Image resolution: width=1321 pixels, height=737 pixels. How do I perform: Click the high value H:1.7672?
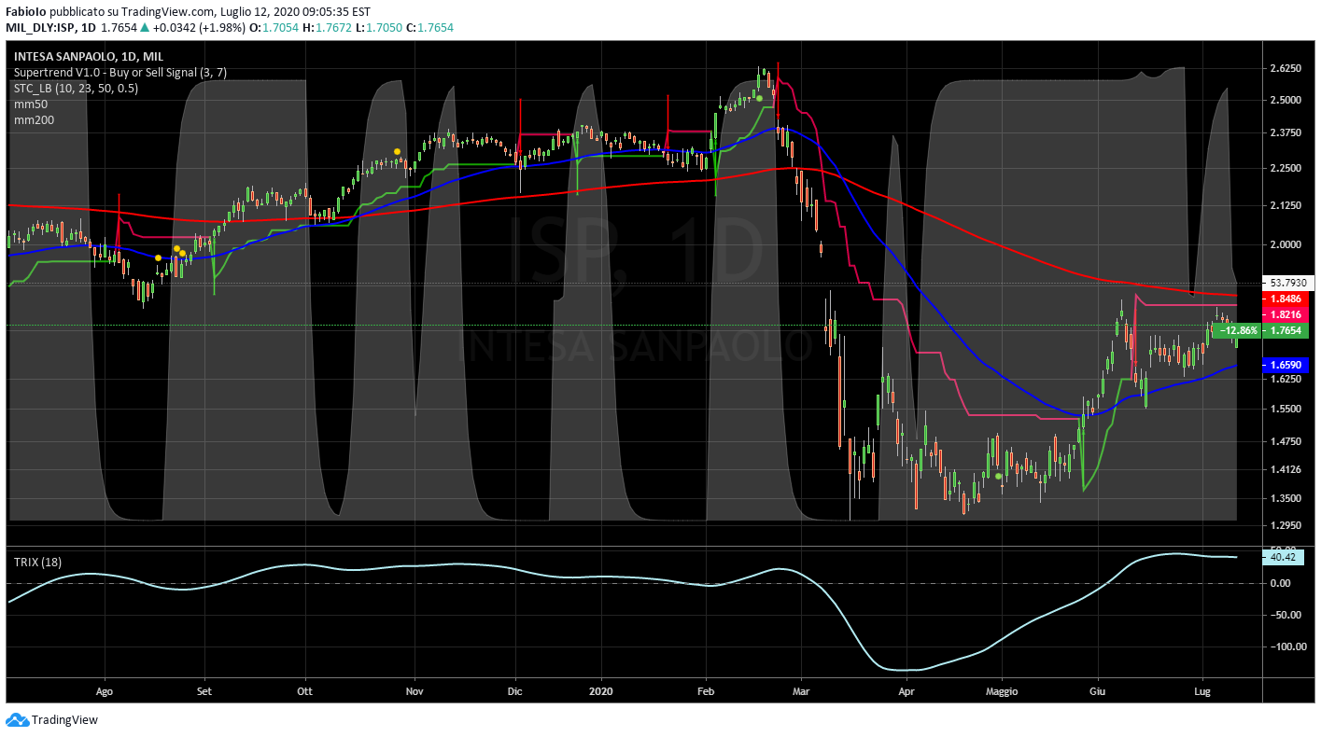pyautogui.click(x=327, y=28)
